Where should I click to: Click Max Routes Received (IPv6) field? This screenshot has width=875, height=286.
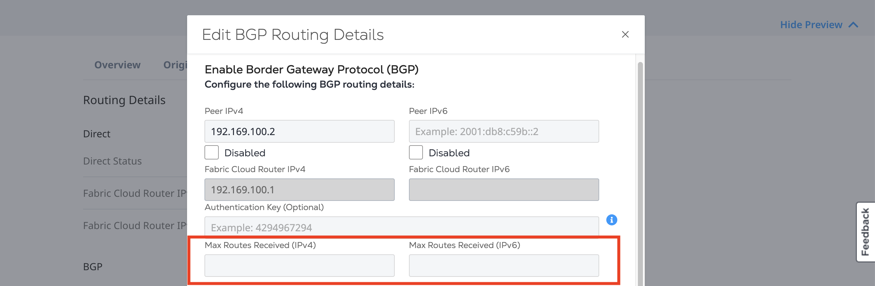coord(504,266)
